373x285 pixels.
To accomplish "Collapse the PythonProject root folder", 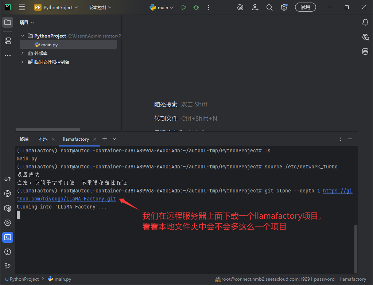I will pos(23,36).
